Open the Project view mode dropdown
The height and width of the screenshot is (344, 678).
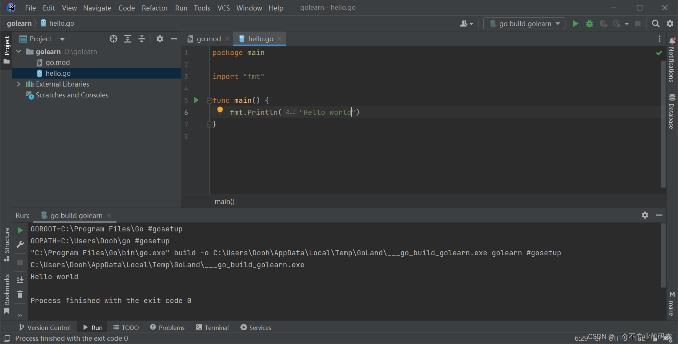click(62, 39)
